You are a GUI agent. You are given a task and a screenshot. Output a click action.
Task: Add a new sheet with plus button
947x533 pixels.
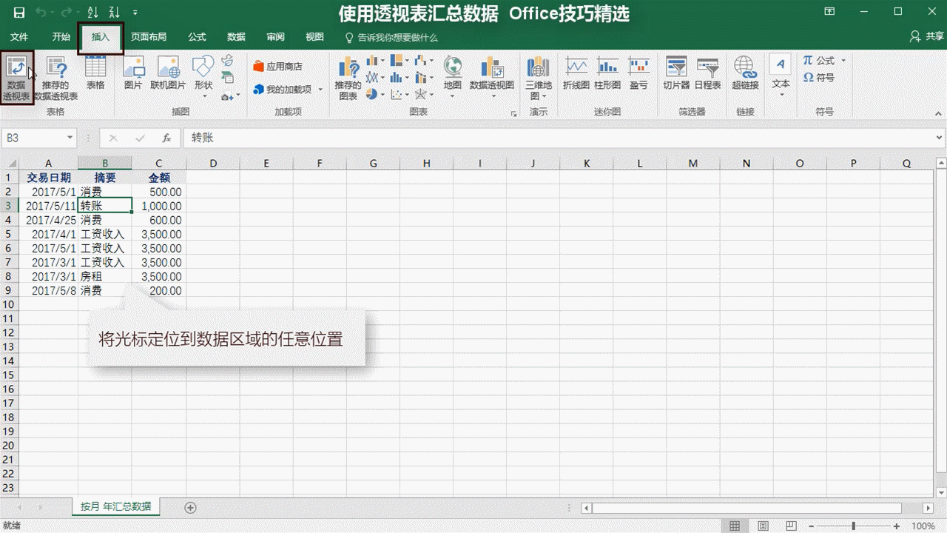190,507
